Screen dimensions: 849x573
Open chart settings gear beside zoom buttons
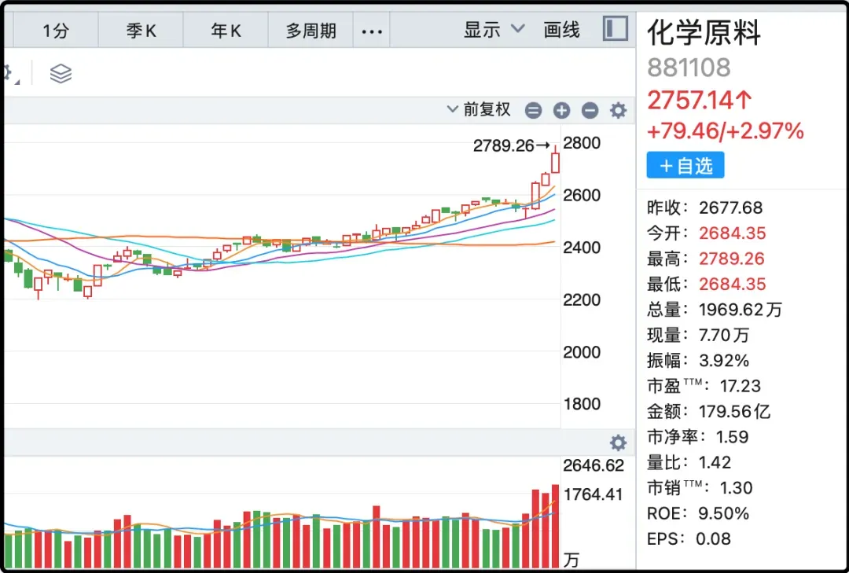[x=619, y=111]
